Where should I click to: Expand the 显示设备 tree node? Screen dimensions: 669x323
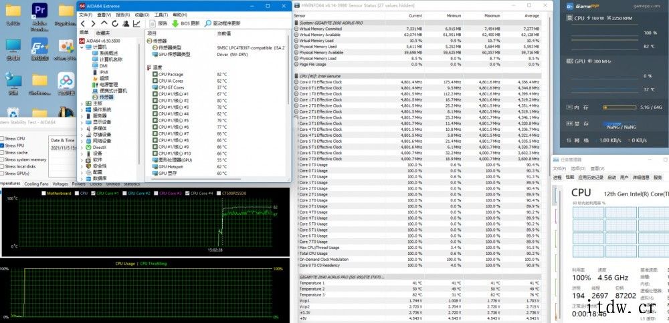point(82,122)
